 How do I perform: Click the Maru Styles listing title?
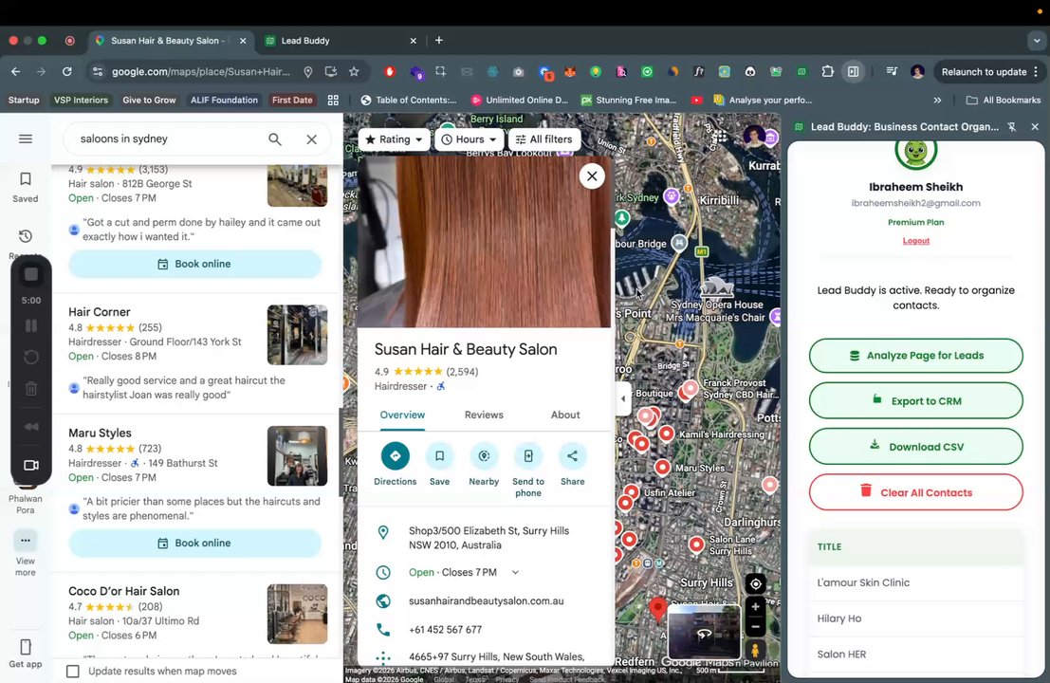pos(100,433)
